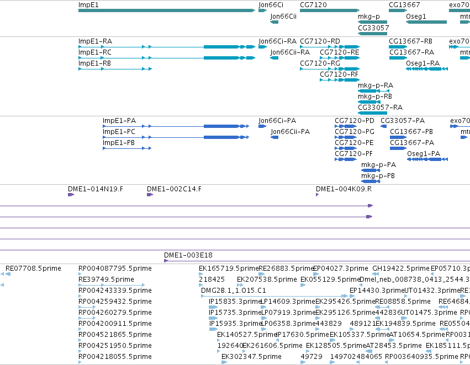Select the Jon66Cii-PA protein label
The height and width of the screenshot is (365, 470).
coord(291,132)
